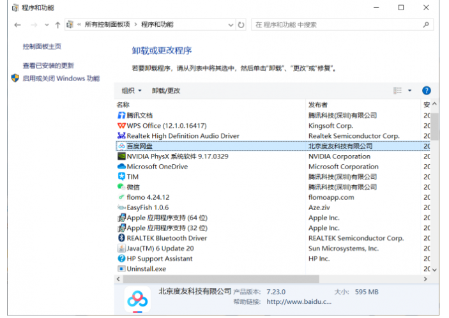The image size is (449, 318).
Task: Open recent locations dropdown arrow
Action: (x=47, y=25)
